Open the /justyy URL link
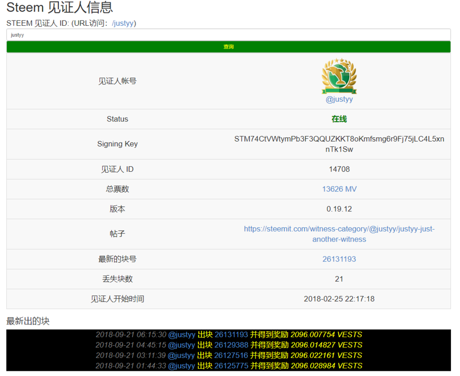 (123, 23)
